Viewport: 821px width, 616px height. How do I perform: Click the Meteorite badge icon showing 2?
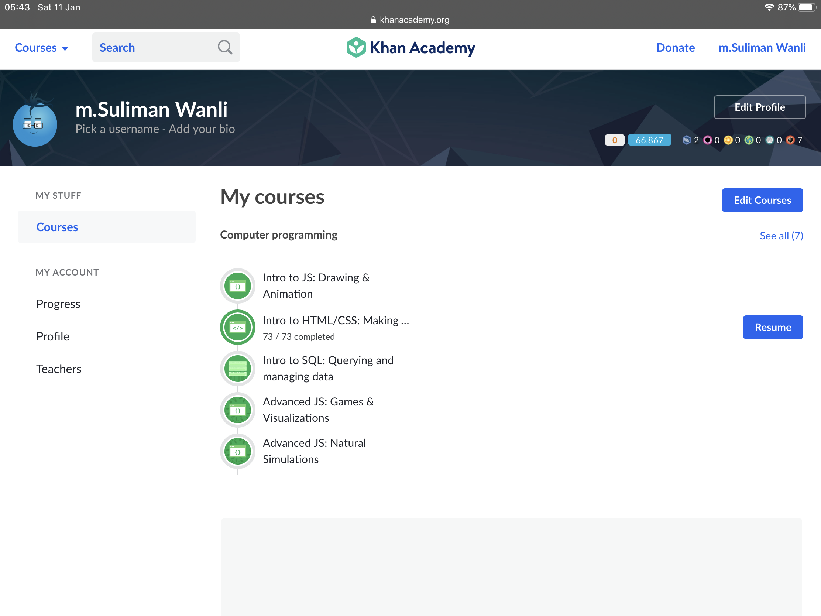pyautogui.click(x=687, y=140)
